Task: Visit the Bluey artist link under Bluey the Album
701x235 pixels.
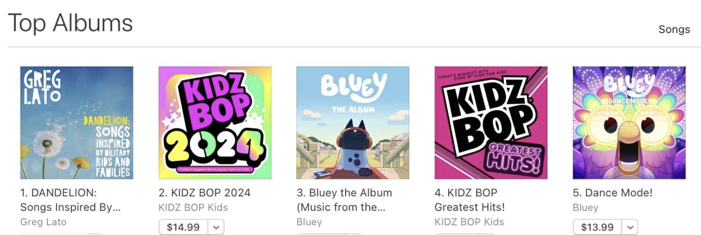Action: coord(309,222)
